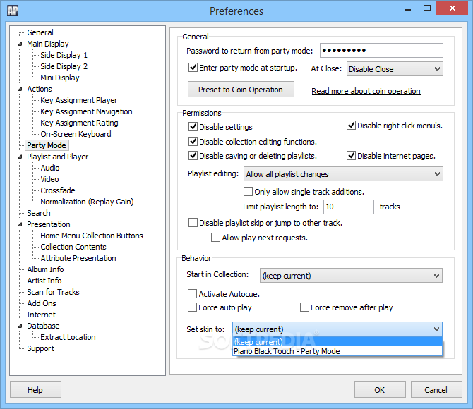The height and width of the screenshot is (409, 473).
Task: Select Add Ons tree item
Action: click(x=42, y=303)
